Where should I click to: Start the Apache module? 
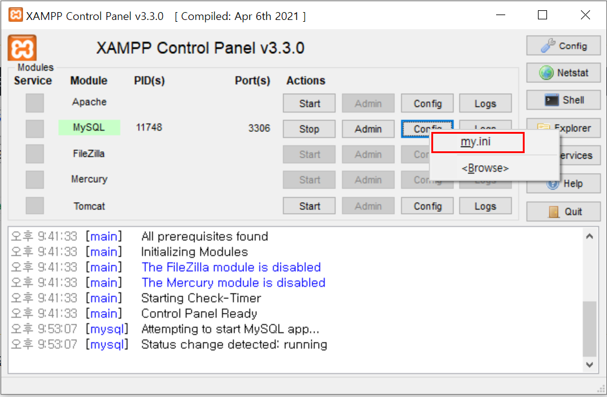[309, 103]
